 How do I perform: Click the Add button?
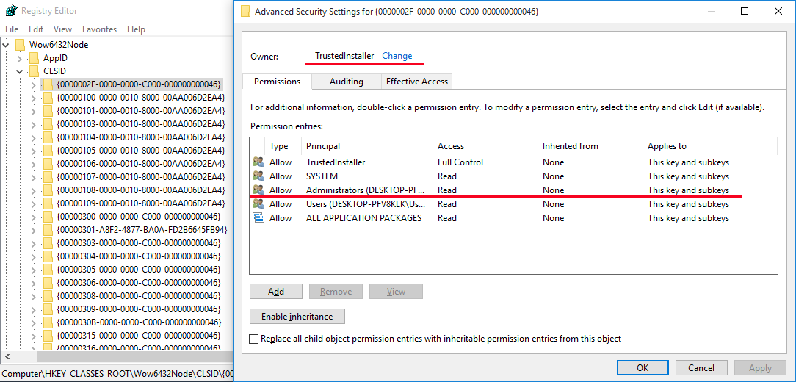click(x=276, y=292)
